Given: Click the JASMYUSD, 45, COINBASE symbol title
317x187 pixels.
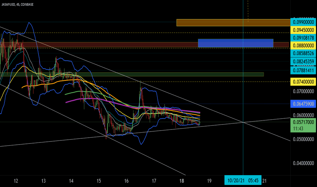Looking at the screenshot, I should click(x=17, y=4).
